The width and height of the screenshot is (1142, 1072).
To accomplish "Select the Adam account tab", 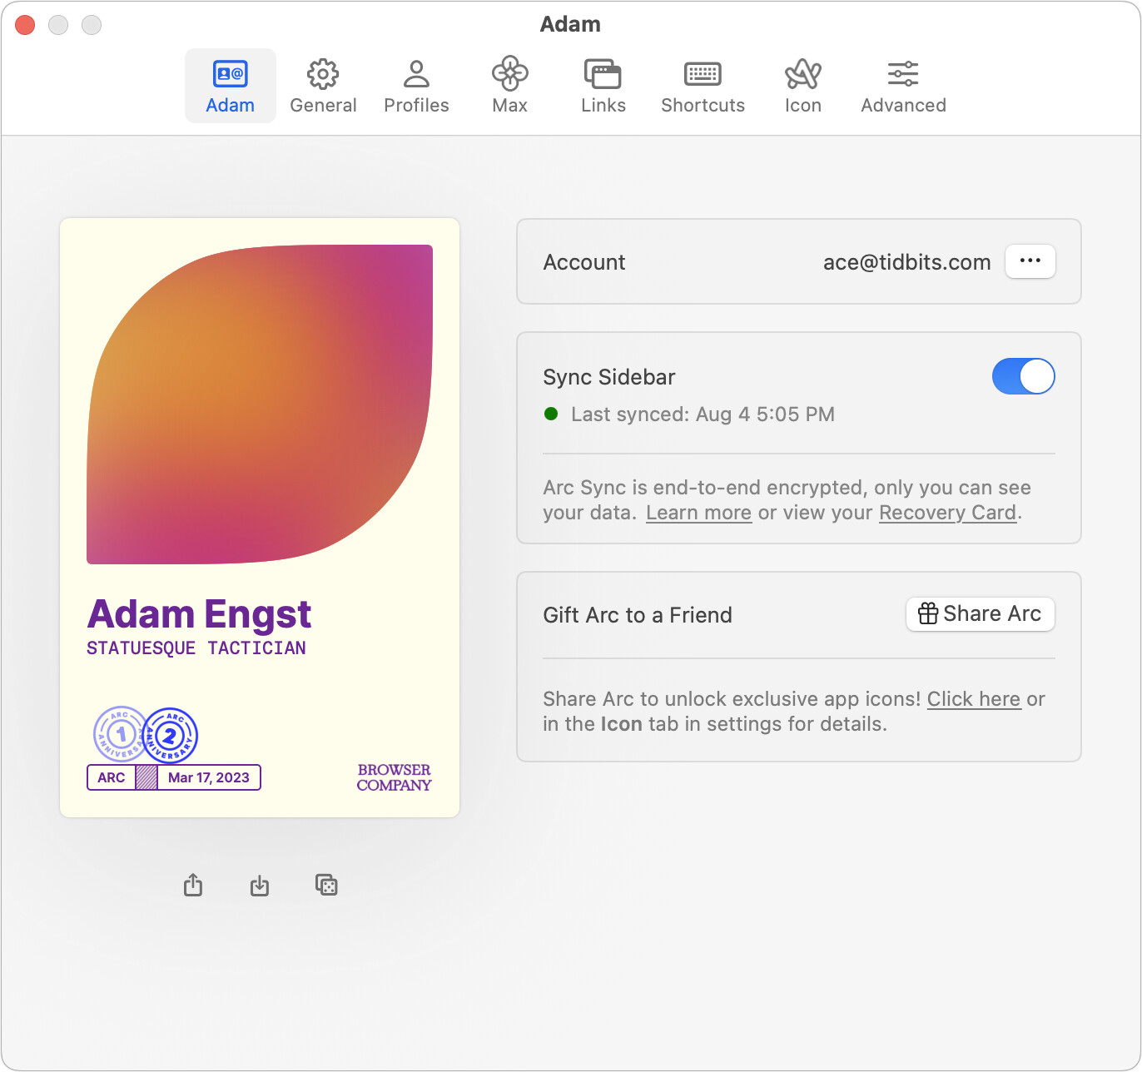I will (231, 86).
